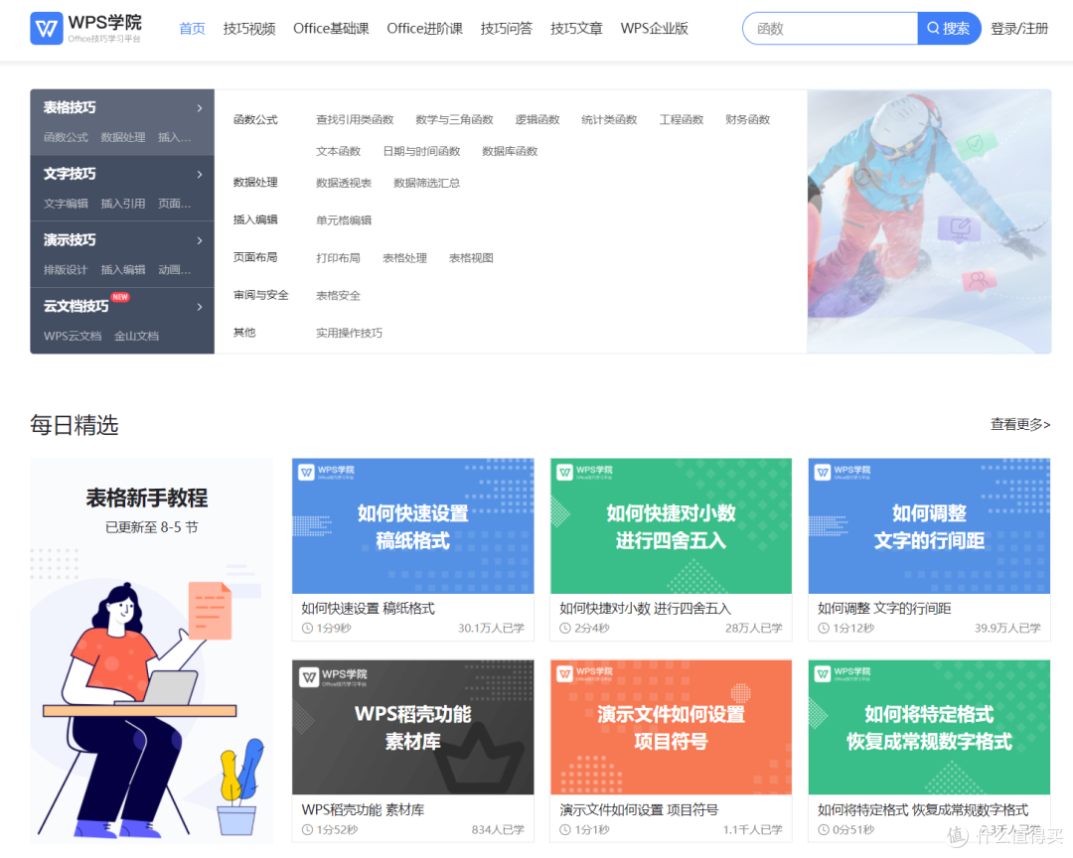The image size is (1073, 858).
Task: Open the 表格视图 link
Action: point(472,258)
